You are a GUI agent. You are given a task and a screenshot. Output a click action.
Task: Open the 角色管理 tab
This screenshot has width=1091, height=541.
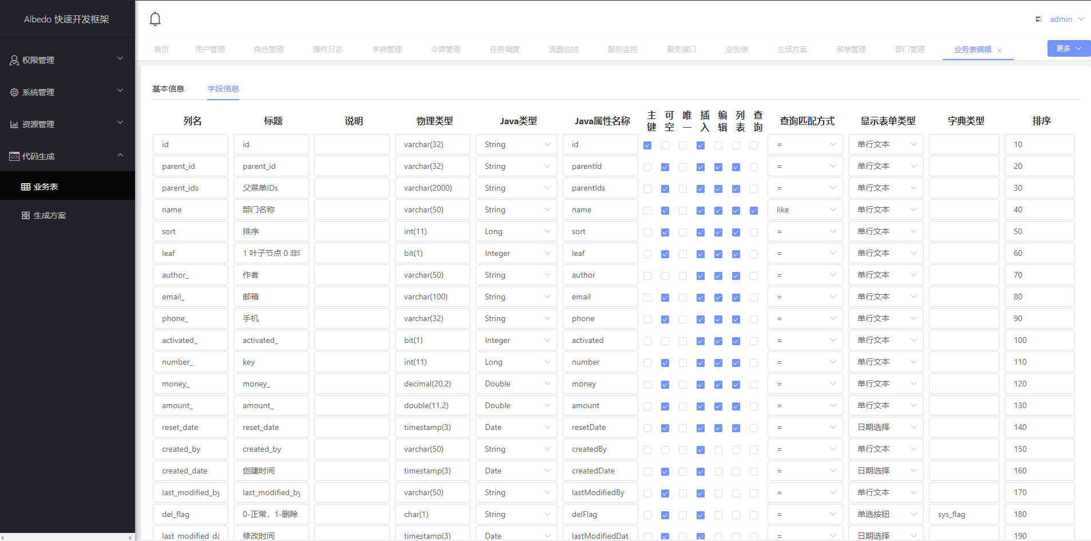click(269, 49)
